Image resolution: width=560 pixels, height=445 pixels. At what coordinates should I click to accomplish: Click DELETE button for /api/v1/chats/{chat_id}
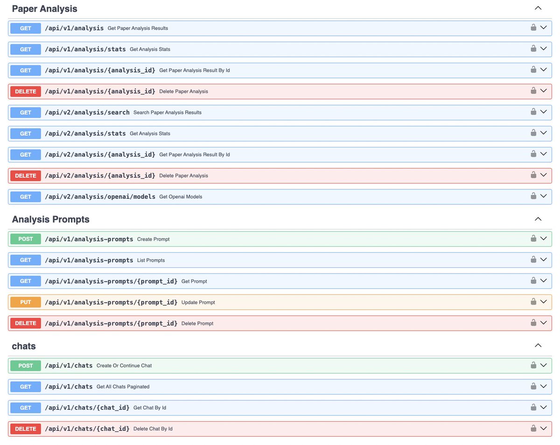pyautogui.click(x=26, y=429)
